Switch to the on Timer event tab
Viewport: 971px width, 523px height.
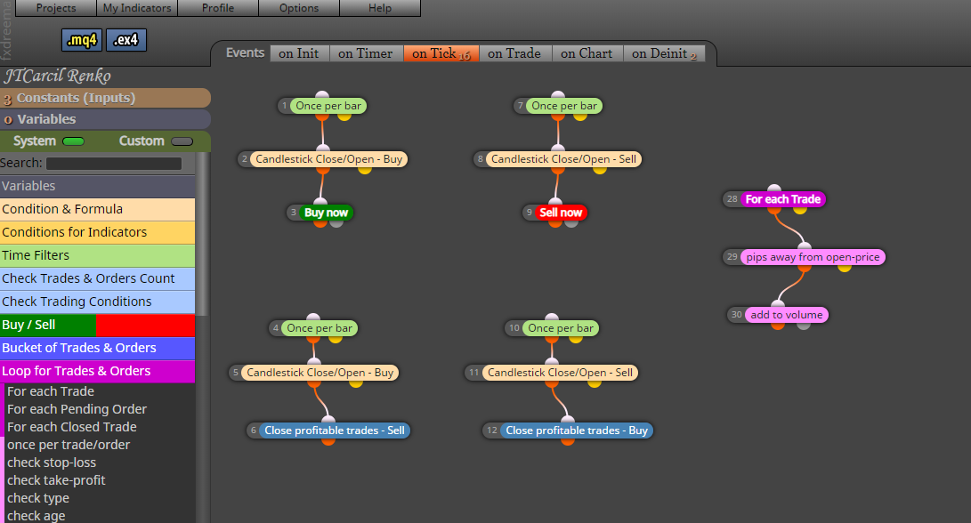click(366, 54)
